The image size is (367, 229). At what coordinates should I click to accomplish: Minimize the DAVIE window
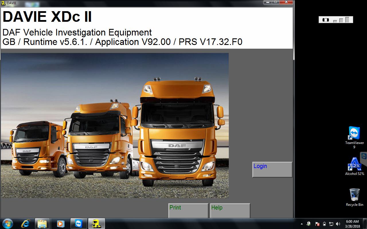tap(268, 2)
